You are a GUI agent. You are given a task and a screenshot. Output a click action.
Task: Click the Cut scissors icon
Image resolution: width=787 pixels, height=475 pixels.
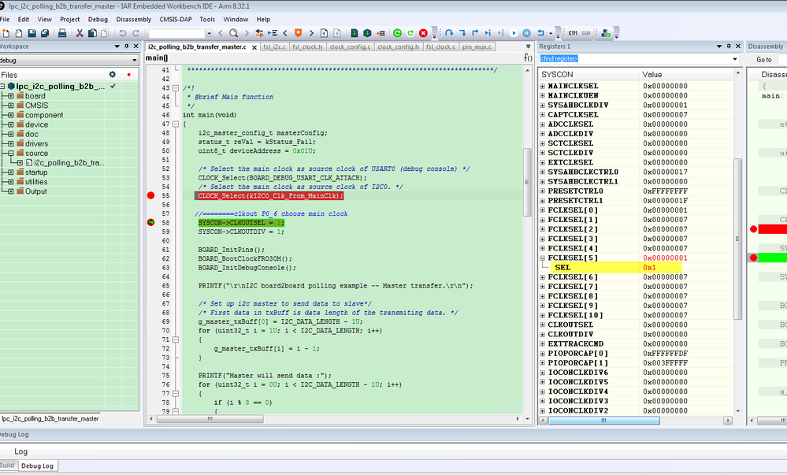(80, 33)
